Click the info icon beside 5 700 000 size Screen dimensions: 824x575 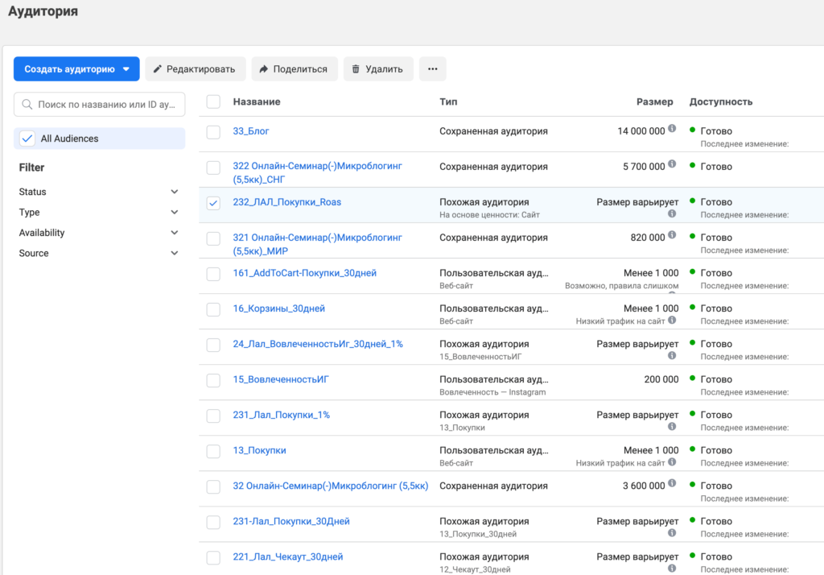[x=672, y=166]
